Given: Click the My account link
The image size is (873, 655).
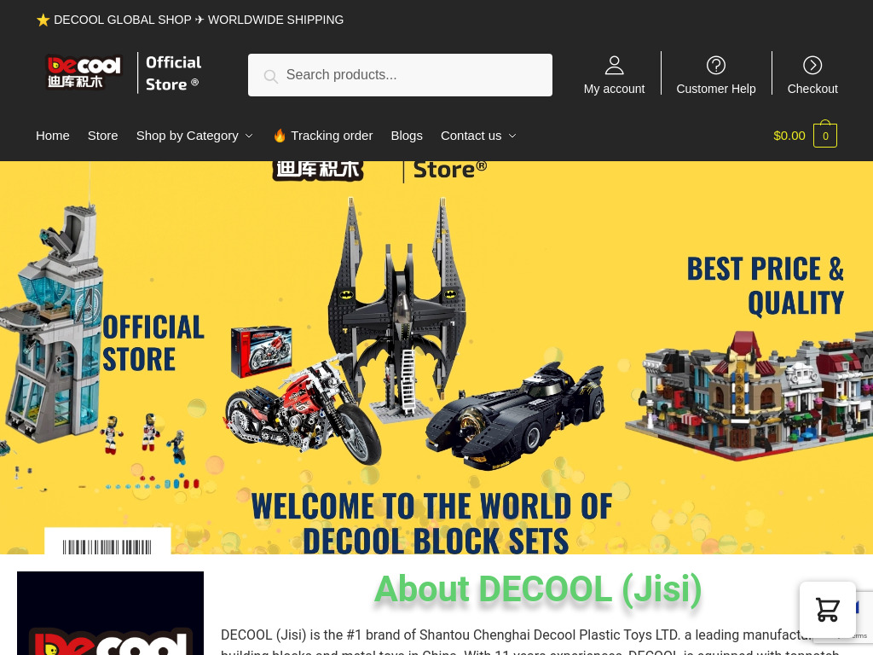Looking at the screenshot, I should (x=614, y=89).
